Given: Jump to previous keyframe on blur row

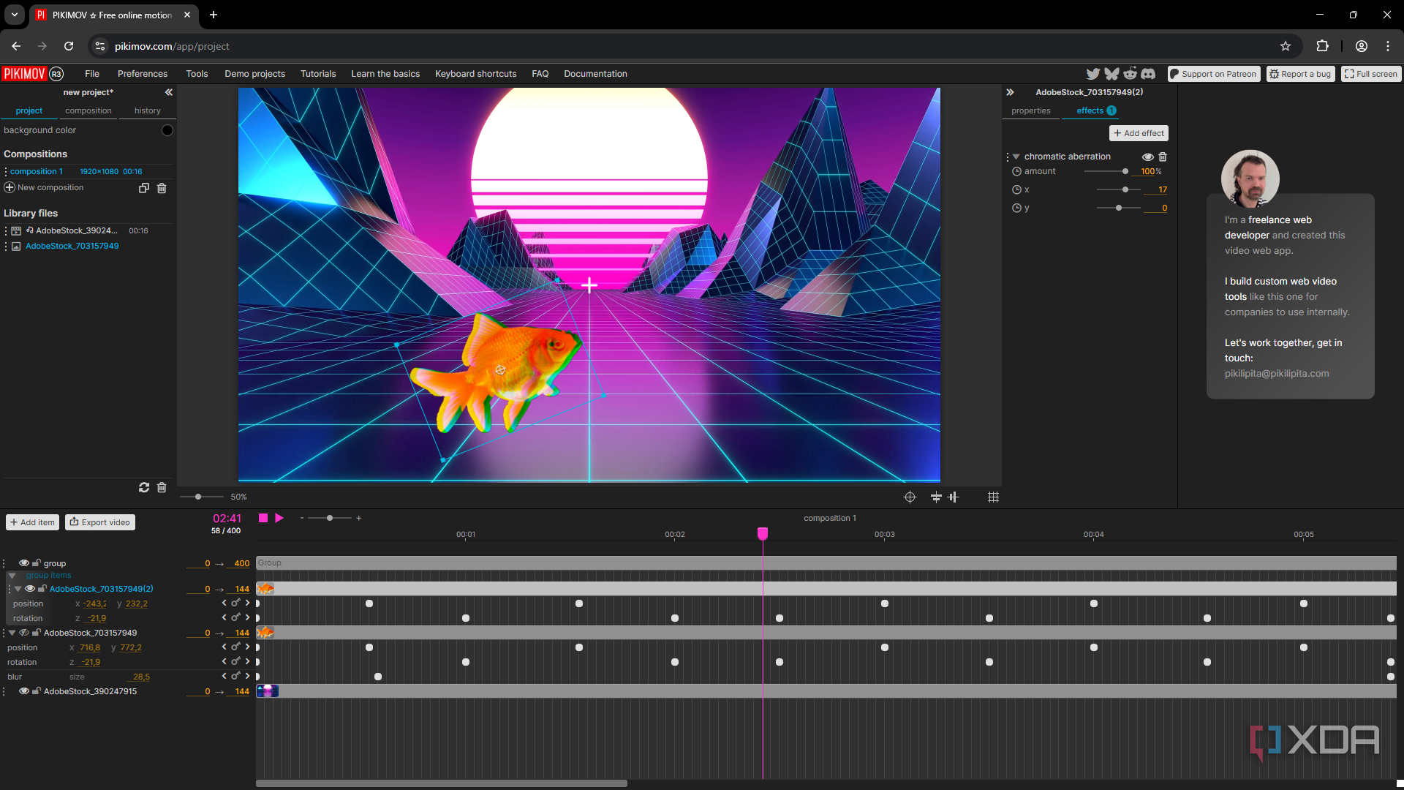Looking at the screenshot, I should [224, 677].
